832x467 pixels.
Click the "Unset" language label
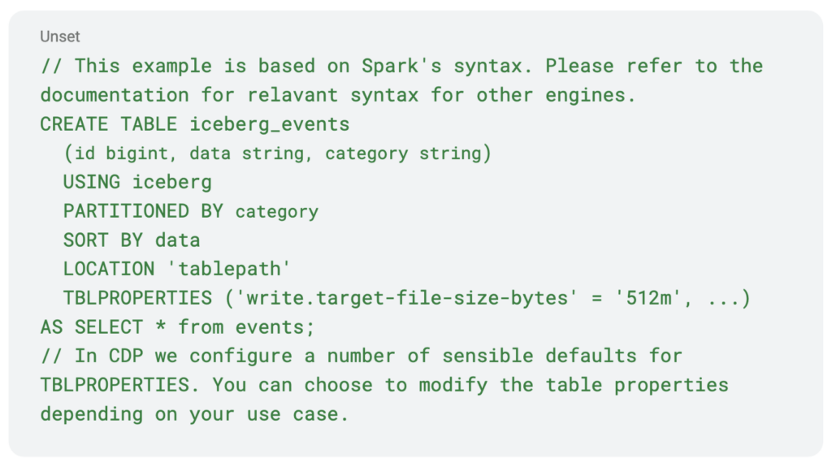pos(59,37)
